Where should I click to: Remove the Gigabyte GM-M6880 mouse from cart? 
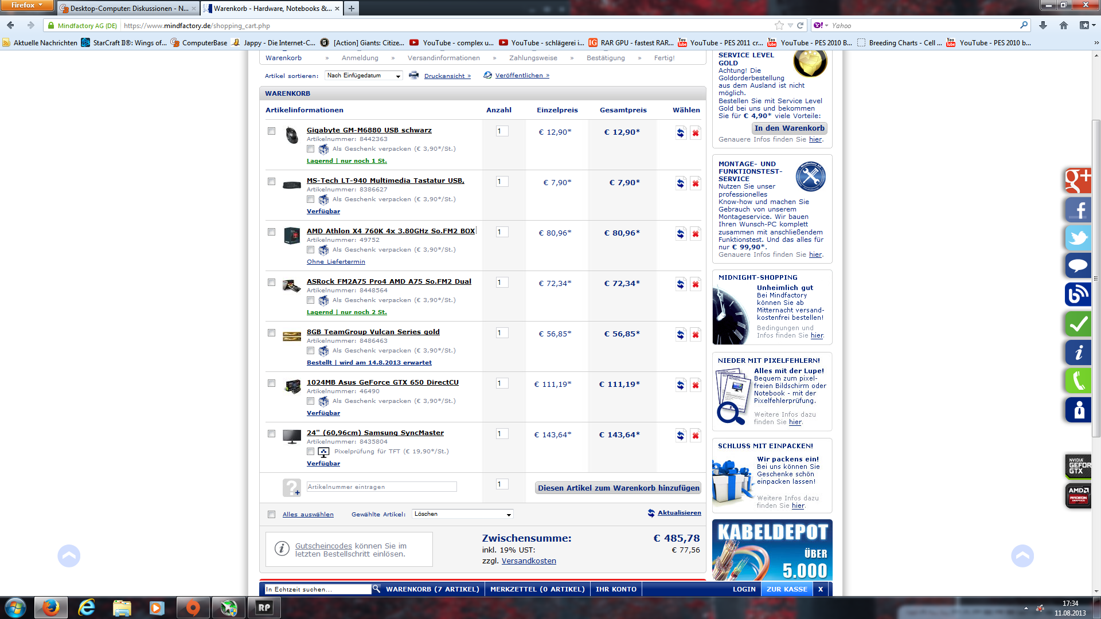point(696,133)
